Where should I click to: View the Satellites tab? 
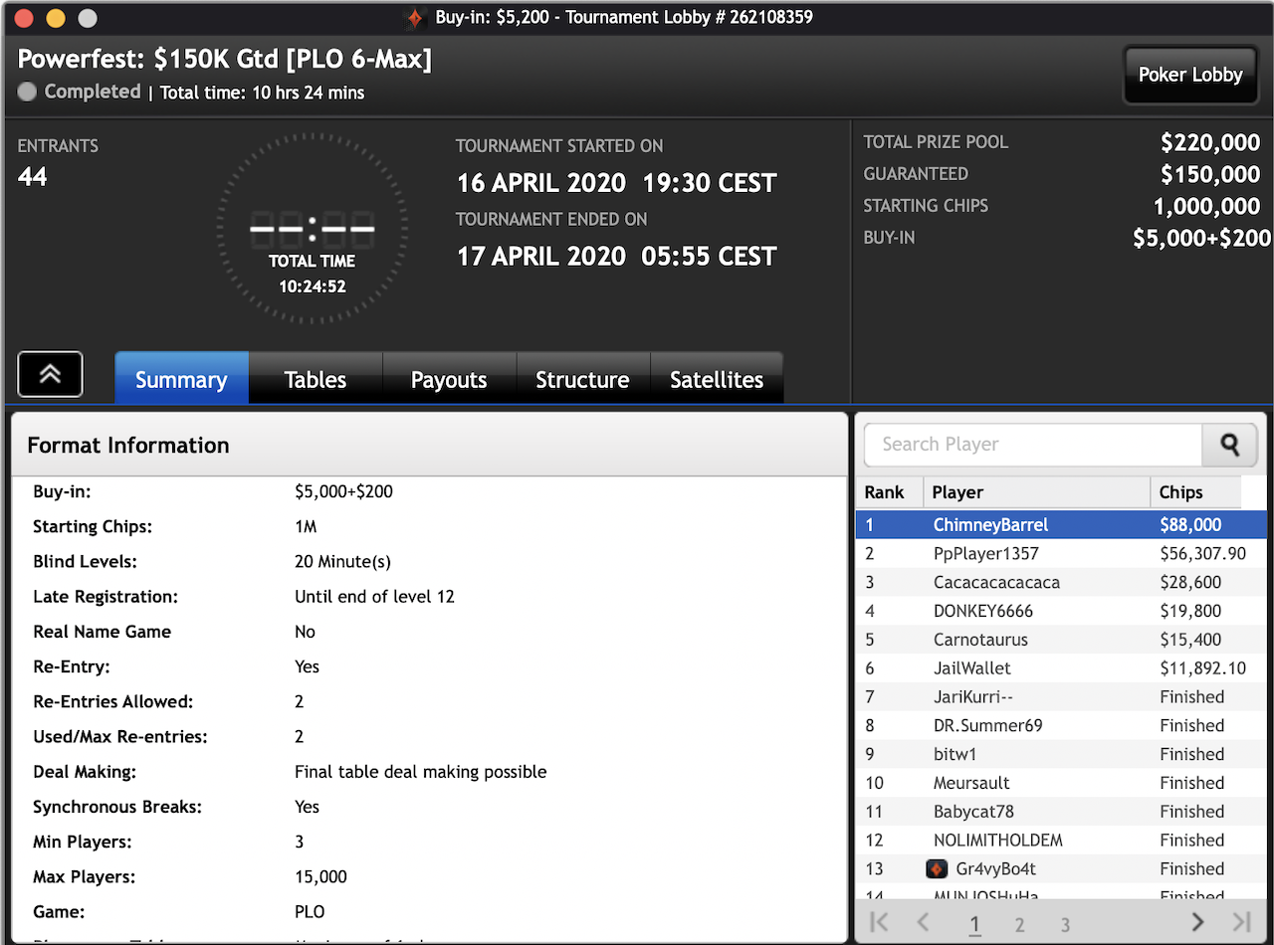point(716,379)
